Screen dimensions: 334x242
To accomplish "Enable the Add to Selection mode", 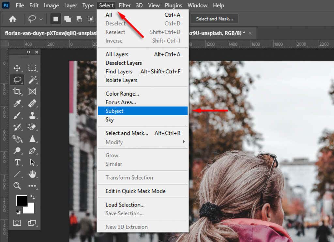I will point(67,19).
